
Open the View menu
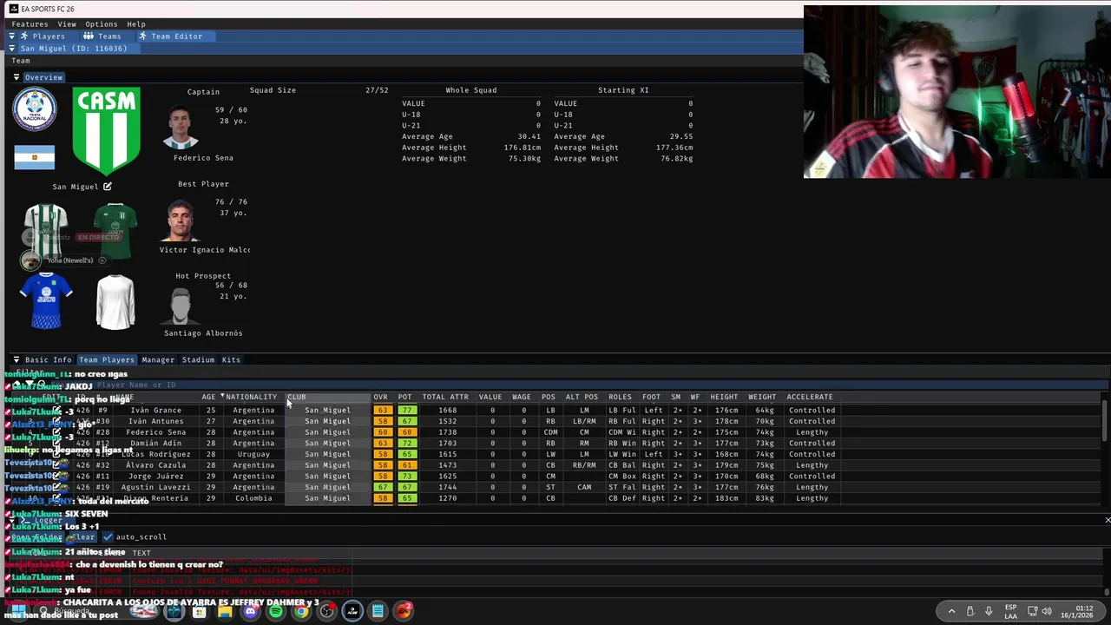pos(67,24)
